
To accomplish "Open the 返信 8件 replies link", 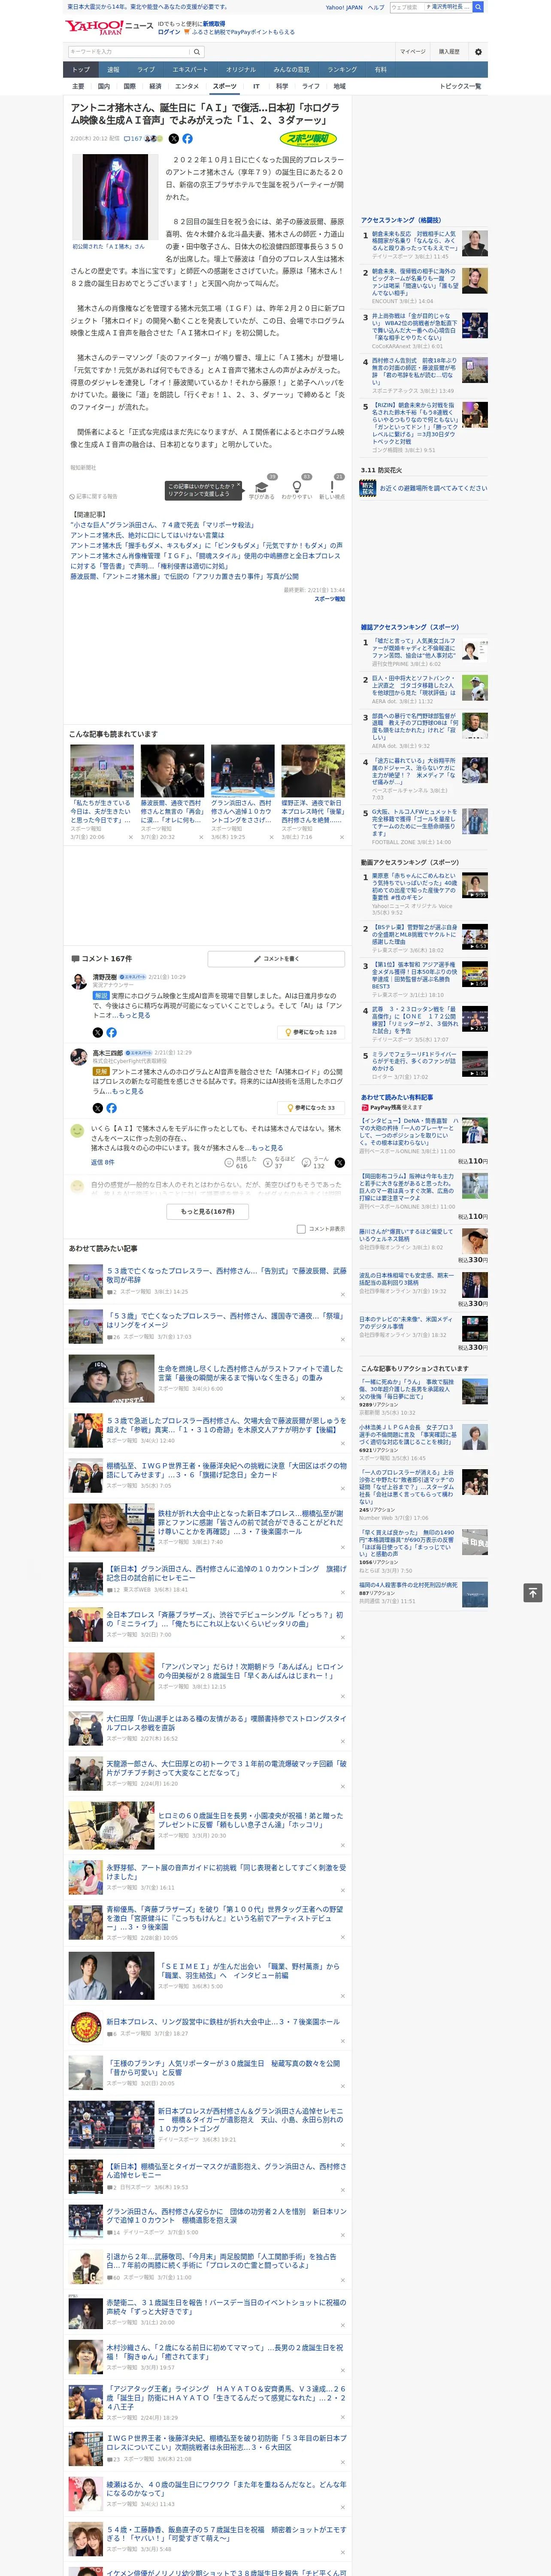I will pos(103,1162).
